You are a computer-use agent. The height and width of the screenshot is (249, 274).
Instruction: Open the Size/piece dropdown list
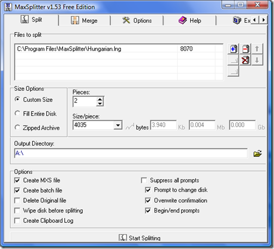click(x=118, y=125)
